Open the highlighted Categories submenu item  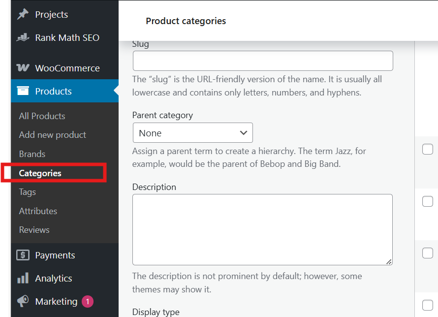(40, 173)
